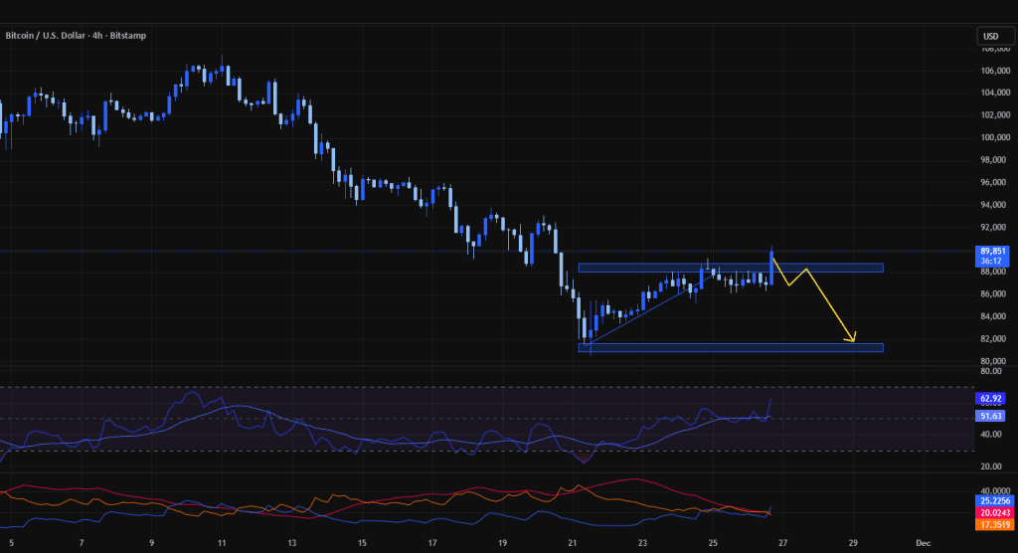Screen dimensions: 1018x553
Task: Open the USD currency selector
Action: pos(990,36)
